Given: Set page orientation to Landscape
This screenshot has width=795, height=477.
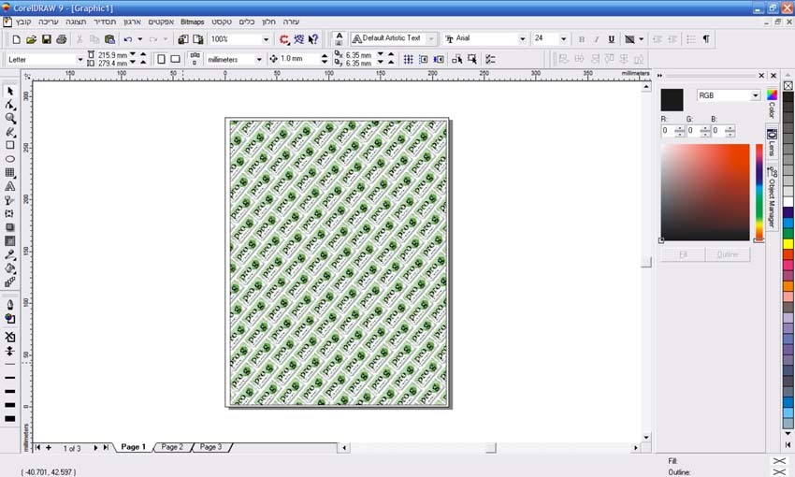Looking at the screenshot, I should [x=176, y=59].
